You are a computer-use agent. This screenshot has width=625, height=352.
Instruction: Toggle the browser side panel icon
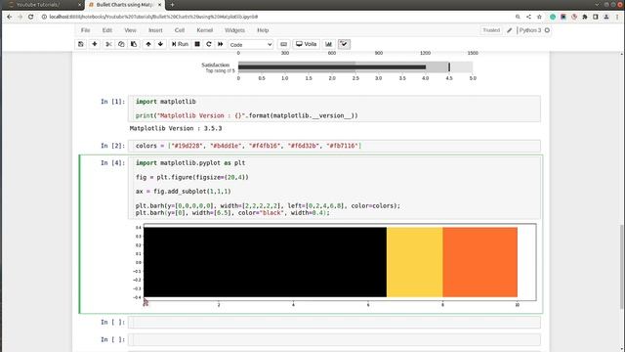pyautogui.click(x=596, y=17)
